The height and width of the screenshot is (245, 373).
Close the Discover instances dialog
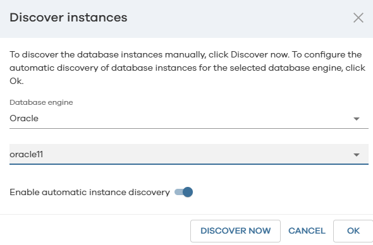click(358, 18)
